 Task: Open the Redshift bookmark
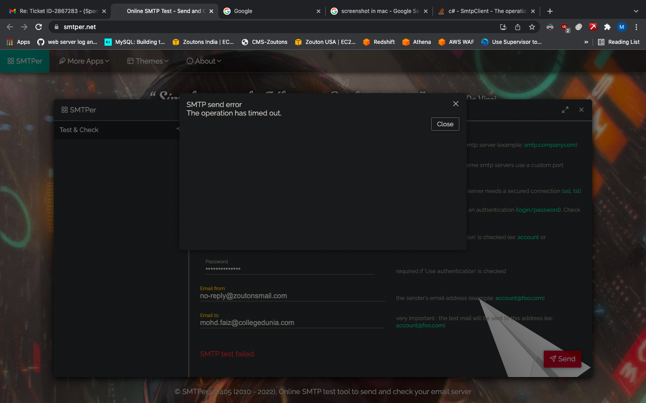(x=379, y=42)
